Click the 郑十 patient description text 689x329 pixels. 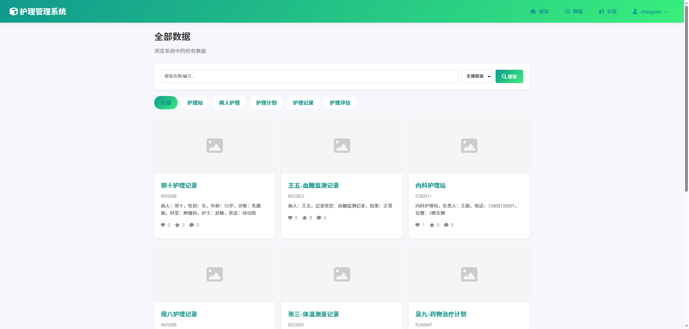(211, 210)
